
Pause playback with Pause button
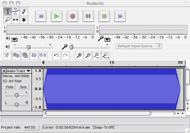point(88,16)
